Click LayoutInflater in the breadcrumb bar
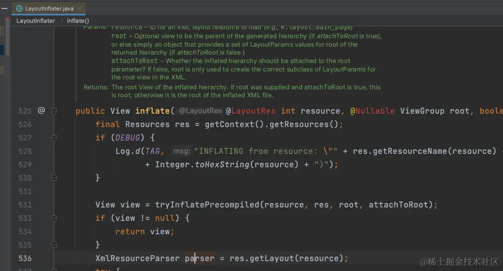 coord(36,21)
